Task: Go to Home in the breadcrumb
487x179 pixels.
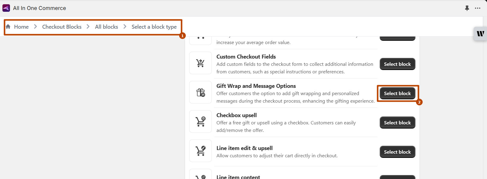Action: [21, 27]
